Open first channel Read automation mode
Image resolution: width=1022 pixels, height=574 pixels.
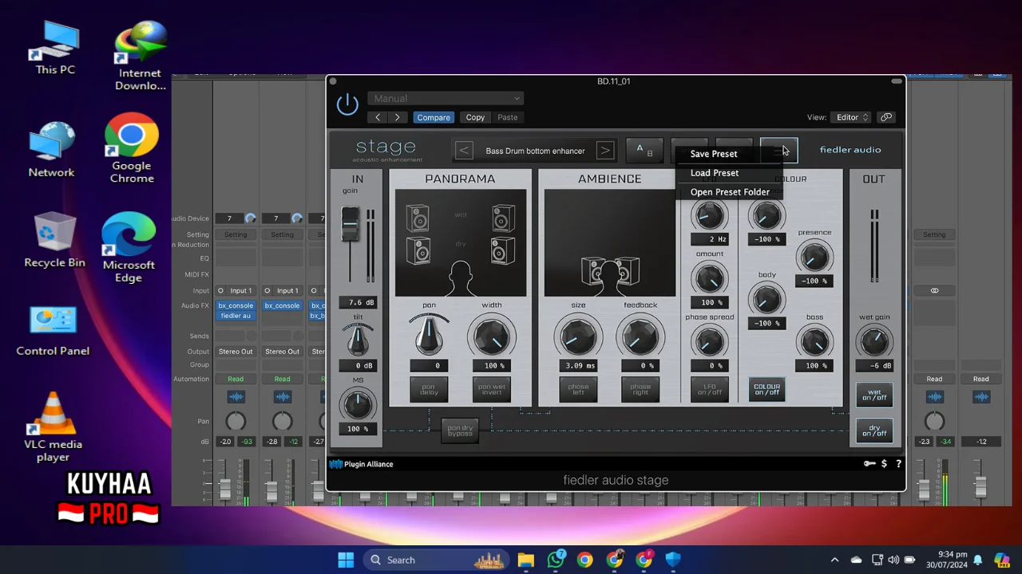(x=236, y=379)
